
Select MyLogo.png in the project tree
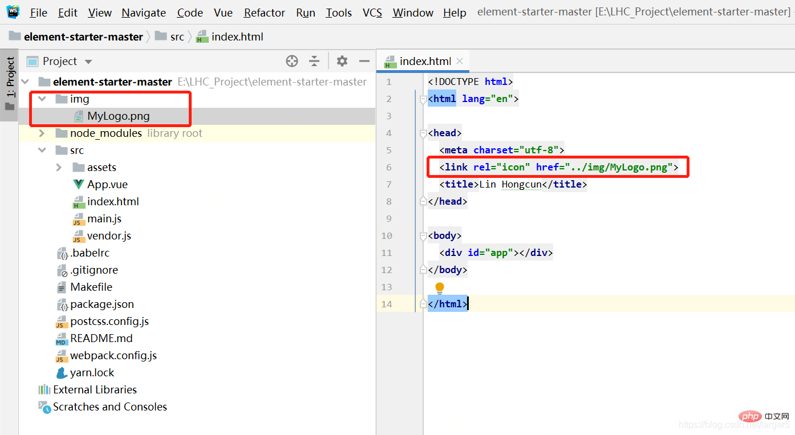118,116
